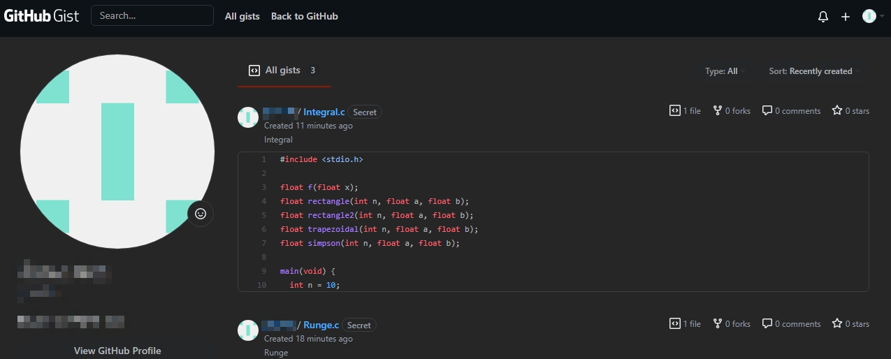The image size is (891, 359).
Task: Go to GitHub Gist logo home
Action: (42, 16)
